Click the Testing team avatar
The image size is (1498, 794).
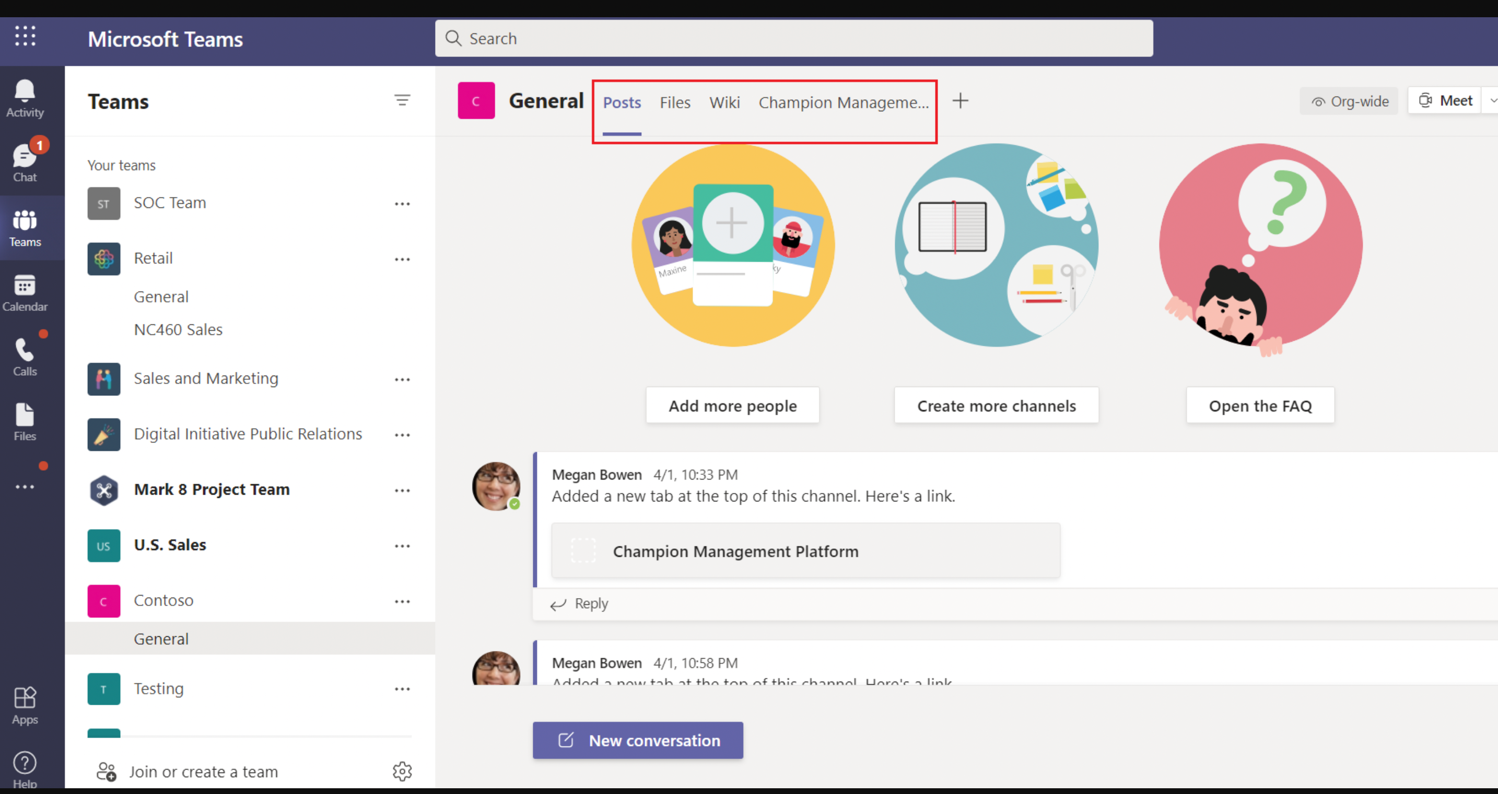coord(104,688)
